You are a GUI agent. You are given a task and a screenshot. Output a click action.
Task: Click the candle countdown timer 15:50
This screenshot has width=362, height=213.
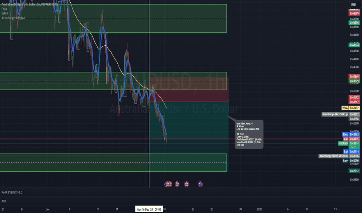click(353, 147)
